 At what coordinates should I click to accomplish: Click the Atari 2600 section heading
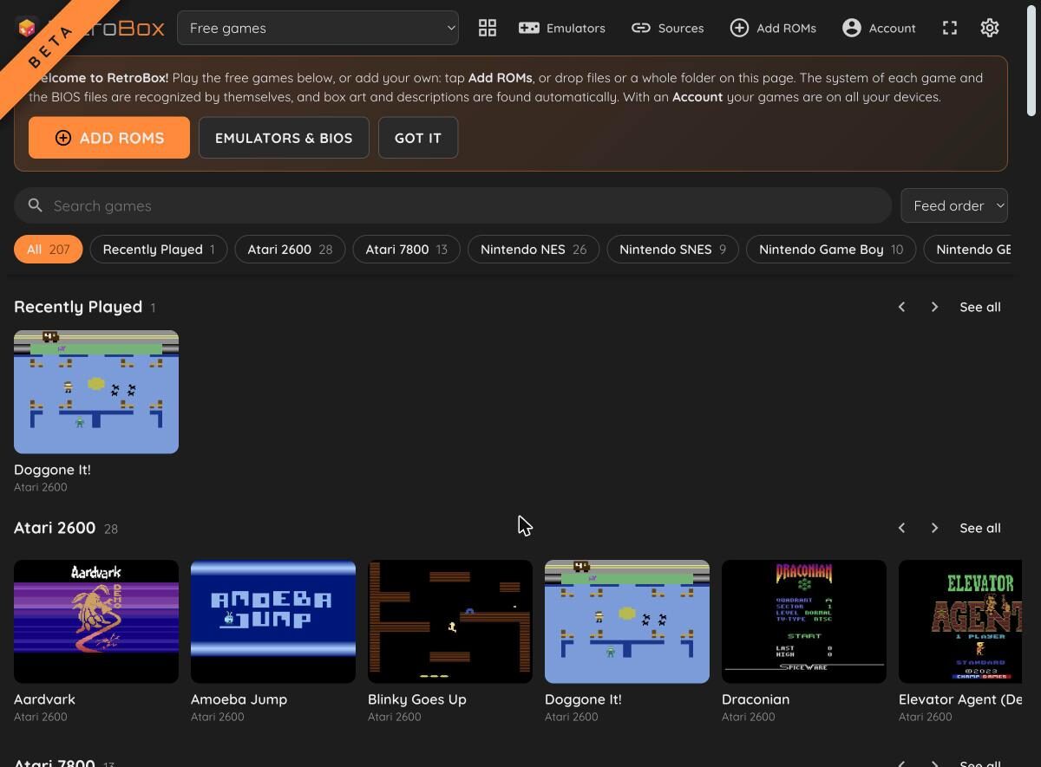tap(55, 528)
